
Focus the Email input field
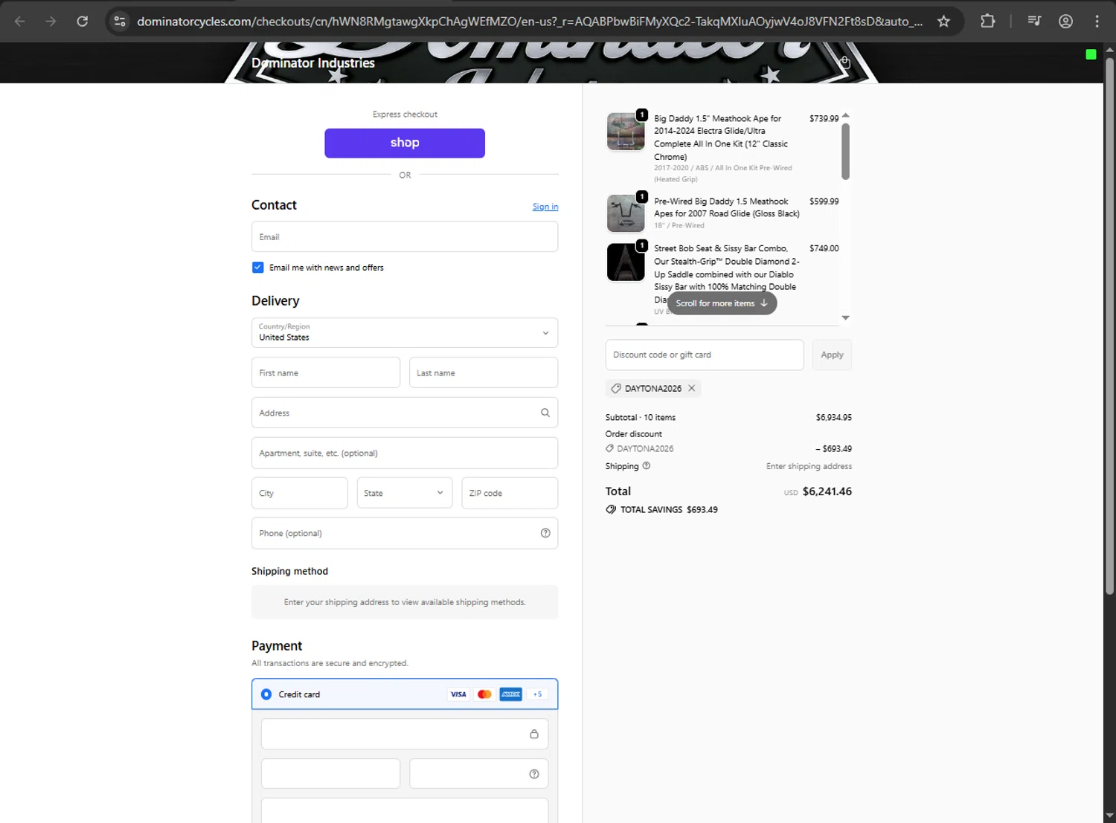coord(405,236)
